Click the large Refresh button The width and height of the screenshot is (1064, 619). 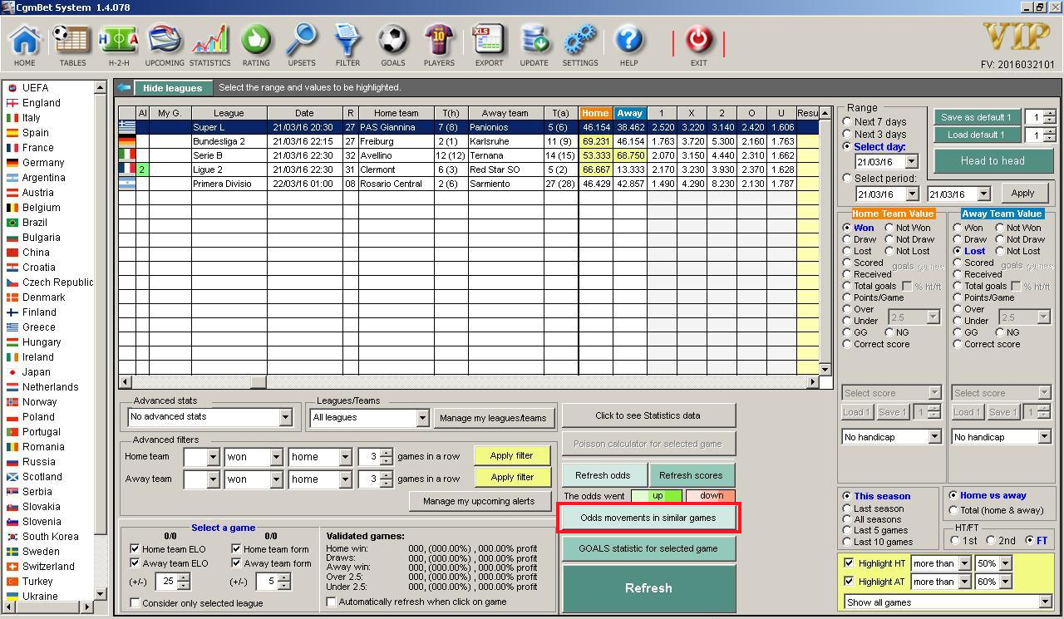coord(648,588)
